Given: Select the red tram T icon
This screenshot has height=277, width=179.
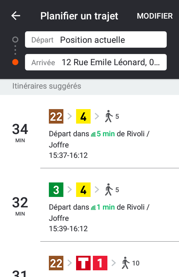Looking at the screenshot, I should [x=83, y=263].
